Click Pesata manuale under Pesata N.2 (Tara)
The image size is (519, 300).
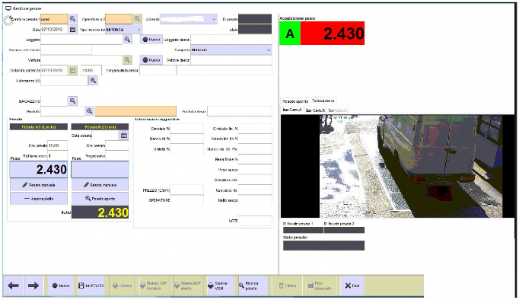coord(100,185)
